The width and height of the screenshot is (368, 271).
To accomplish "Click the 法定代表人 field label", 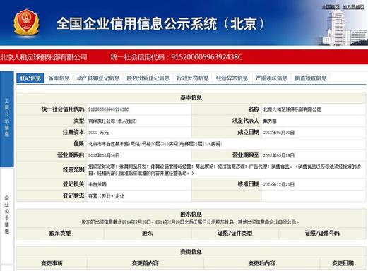I will tap(245, 121).
